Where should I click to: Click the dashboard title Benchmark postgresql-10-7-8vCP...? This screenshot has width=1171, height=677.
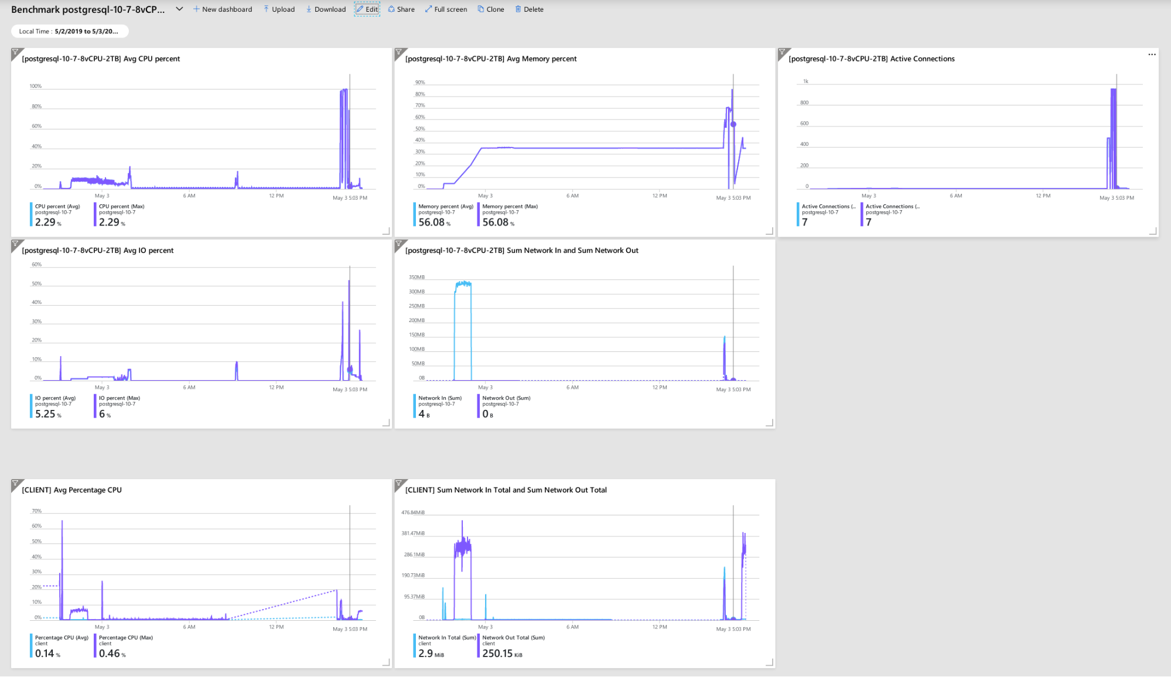[x=88, y=9]
